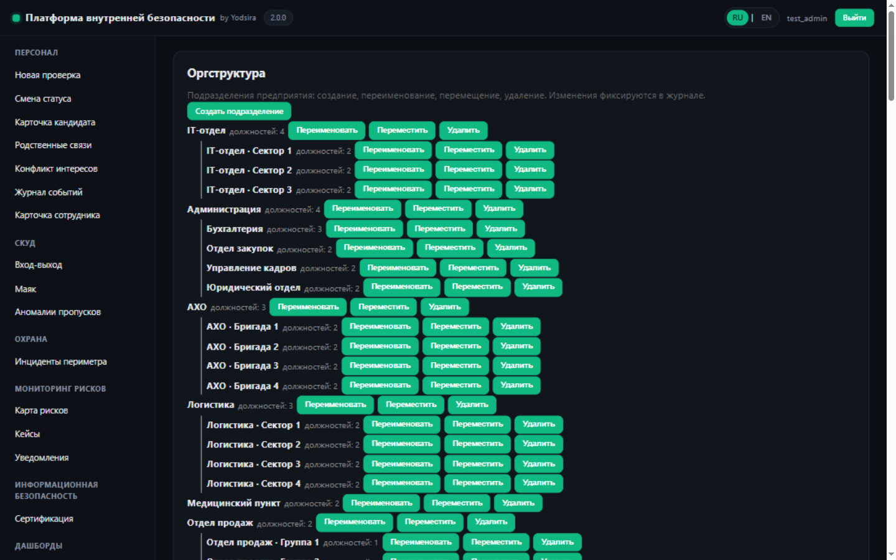Open Новая проверка in sidebar
Screen dimensions: 896x560
(x=48, y=75)
